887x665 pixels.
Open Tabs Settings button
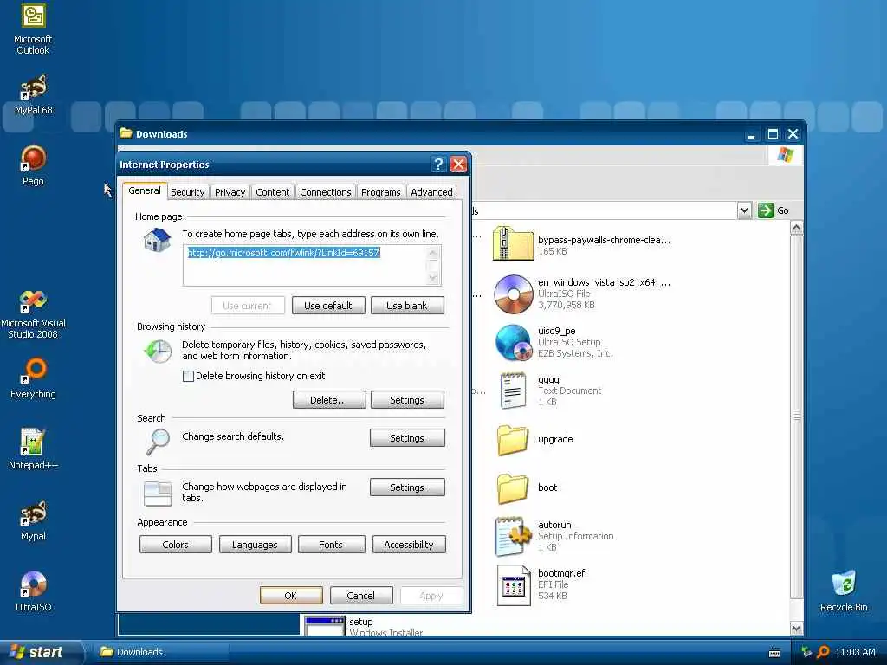(x=407, y=487)
